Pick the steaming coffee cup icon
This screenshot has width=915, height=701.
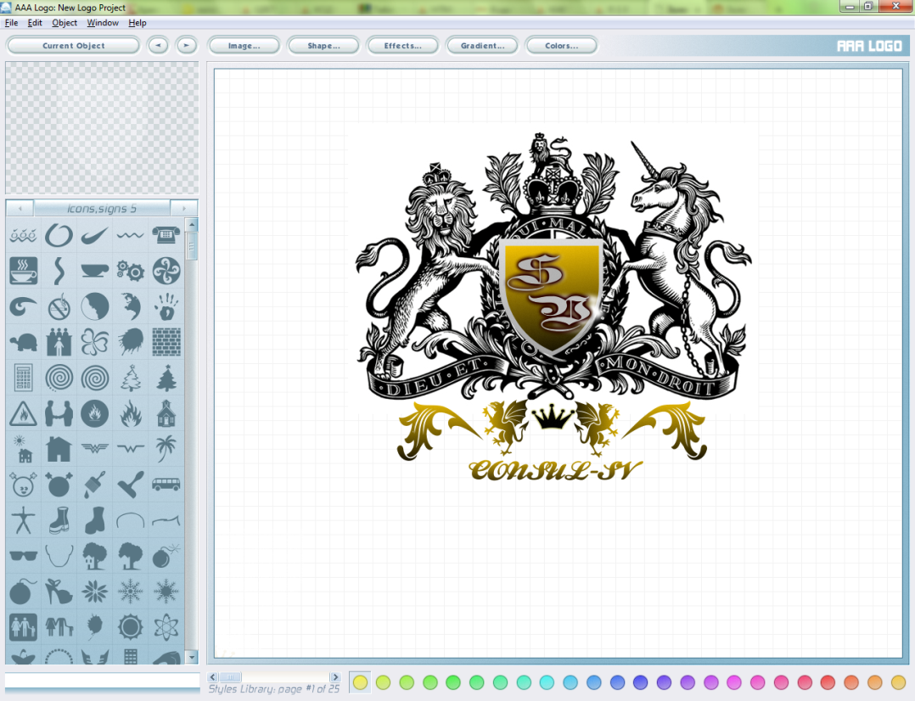tap(24, 271)
